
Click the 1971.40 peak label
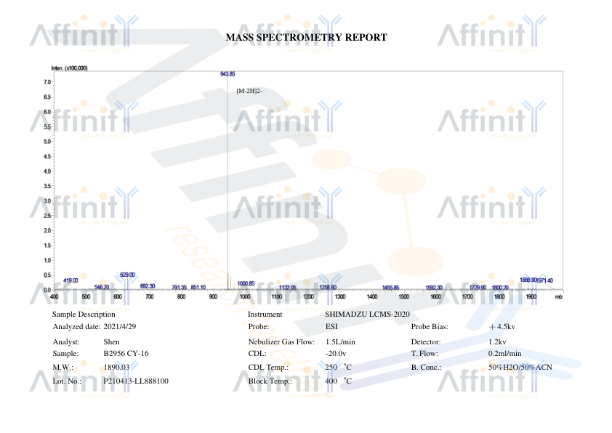545,280
